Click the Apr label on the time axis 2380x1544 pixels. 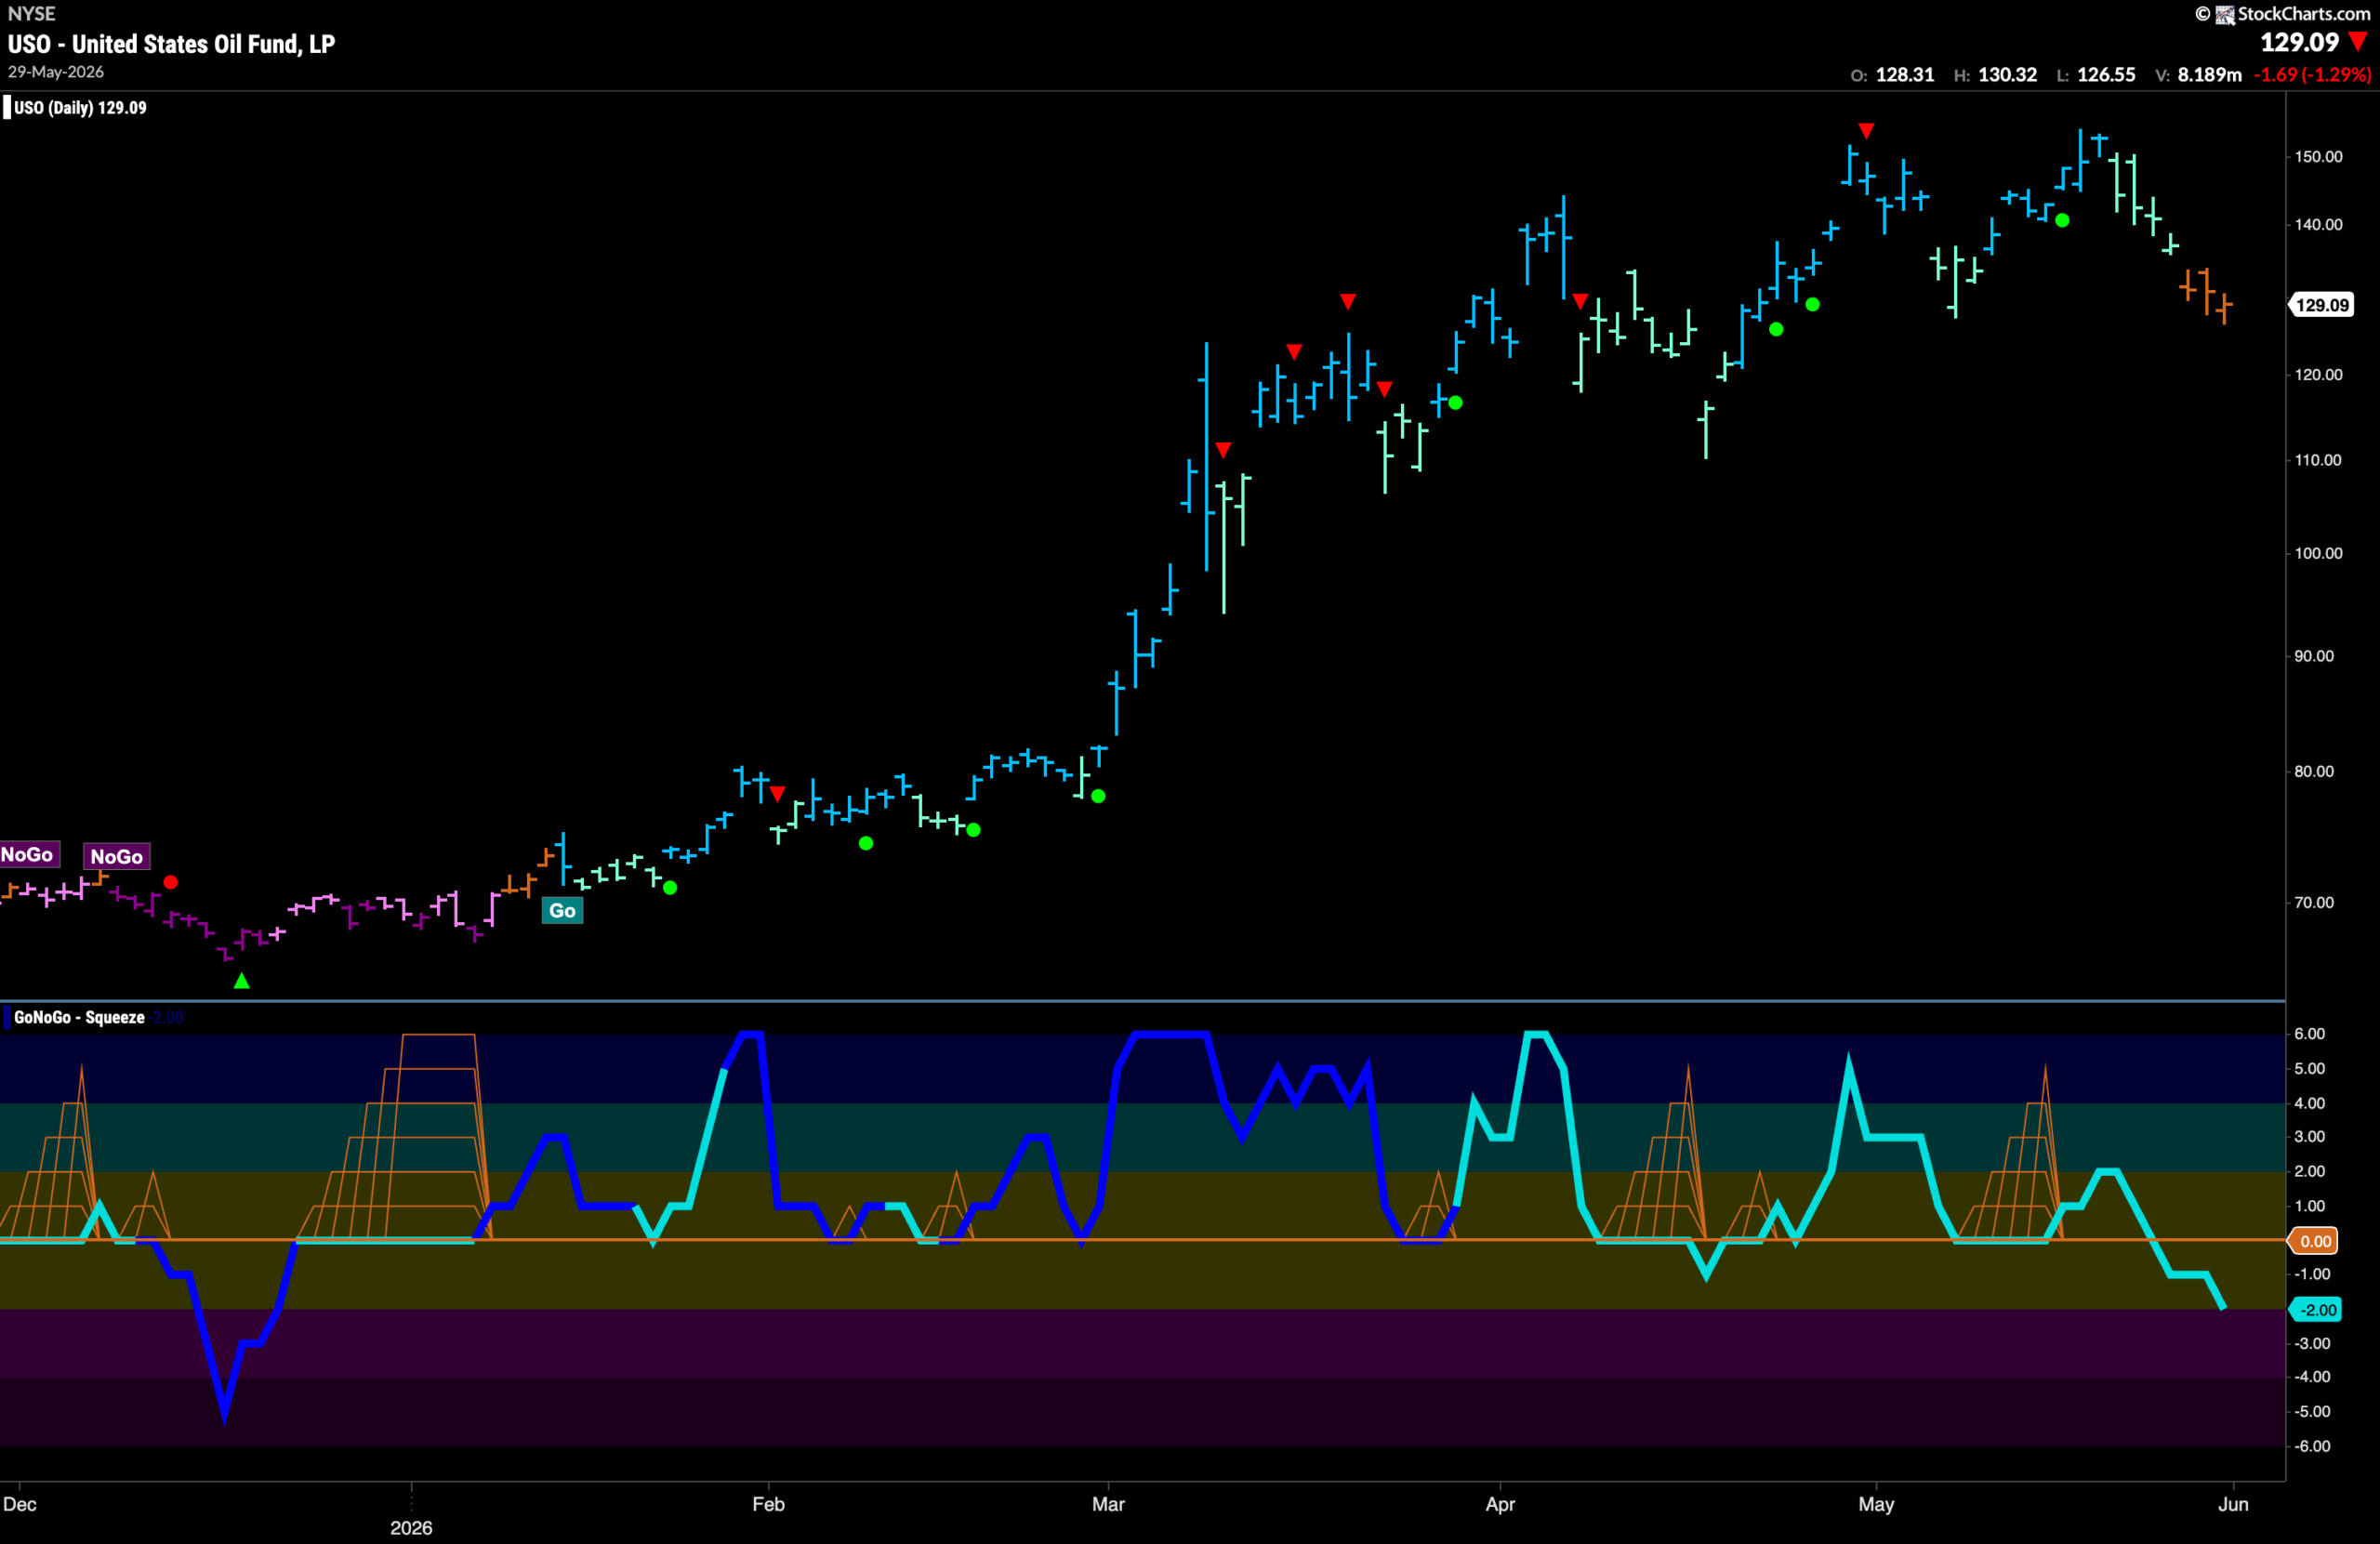[1500, 1504]
